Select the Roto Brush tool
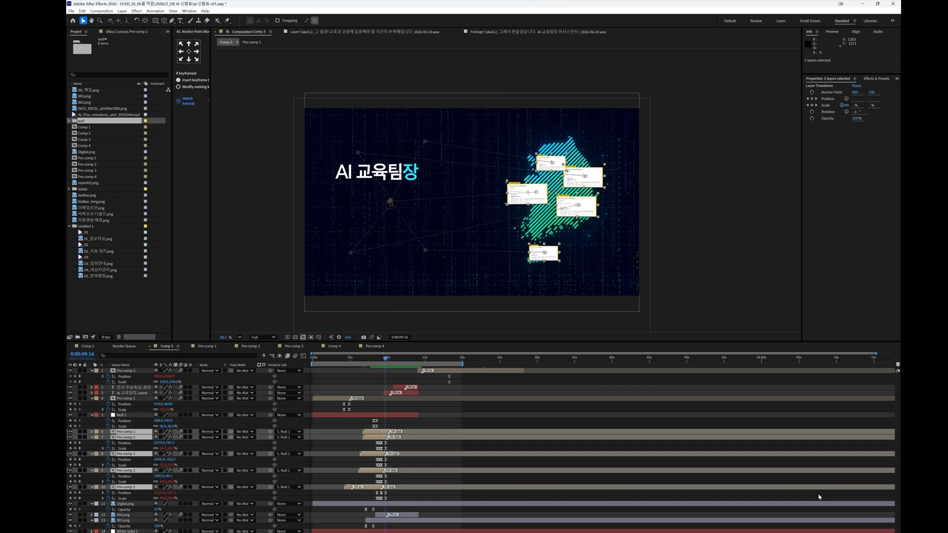Image resolution: width=948 pixels, height=533 pixels. tap(218, 21)
